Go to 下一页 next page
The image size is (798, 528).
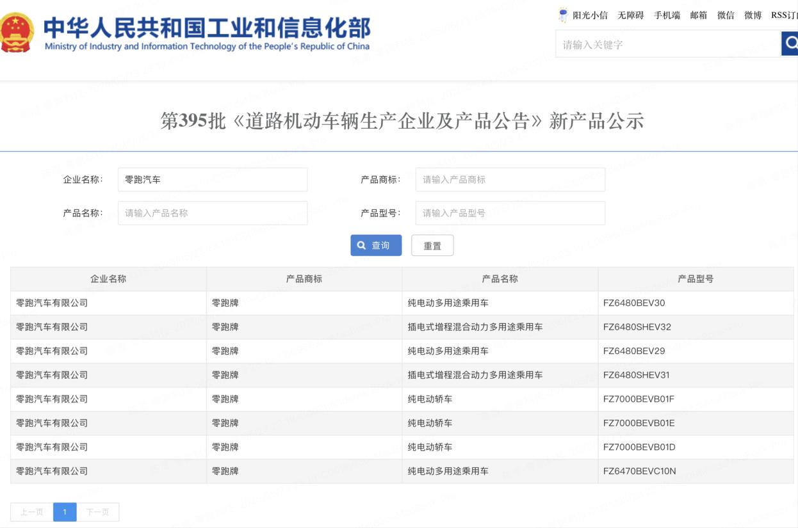tap(98, 512)
